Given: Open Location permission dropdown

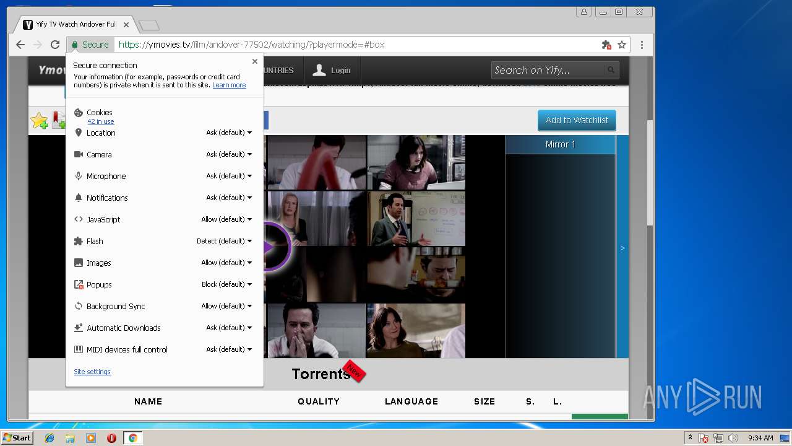Looking at the screenshot, I should 229,133.
